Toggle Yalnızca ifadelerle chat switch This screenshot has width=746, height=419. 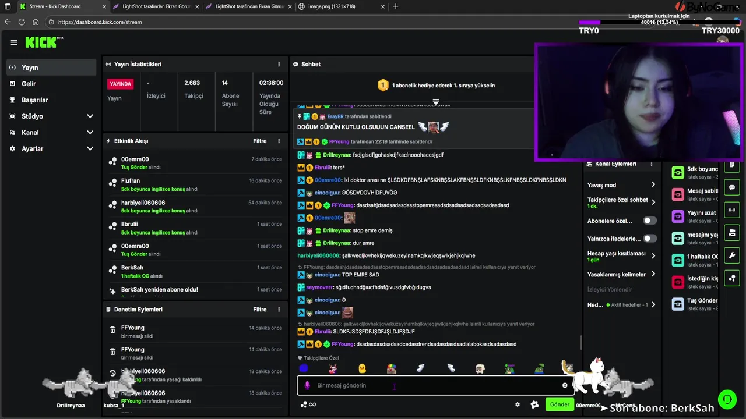(x=649, y=238)
